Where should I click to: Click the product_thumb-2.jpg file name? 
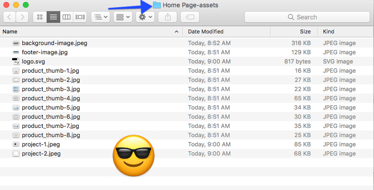(51, 80)
